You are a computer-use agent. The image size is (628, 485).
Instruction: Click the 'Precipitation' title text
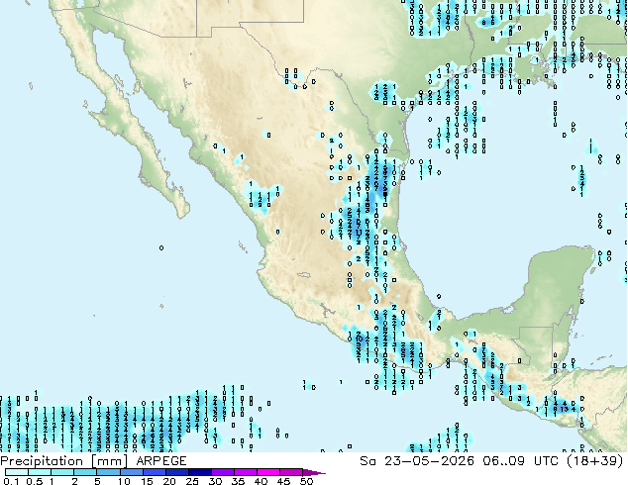point(42,461)
